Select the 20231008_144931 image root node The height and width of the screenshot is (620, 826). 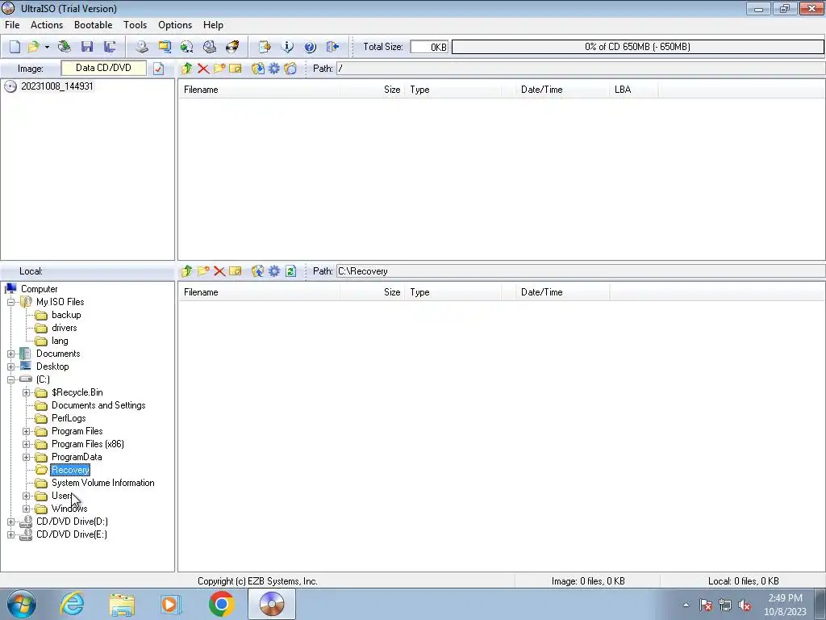57,86
